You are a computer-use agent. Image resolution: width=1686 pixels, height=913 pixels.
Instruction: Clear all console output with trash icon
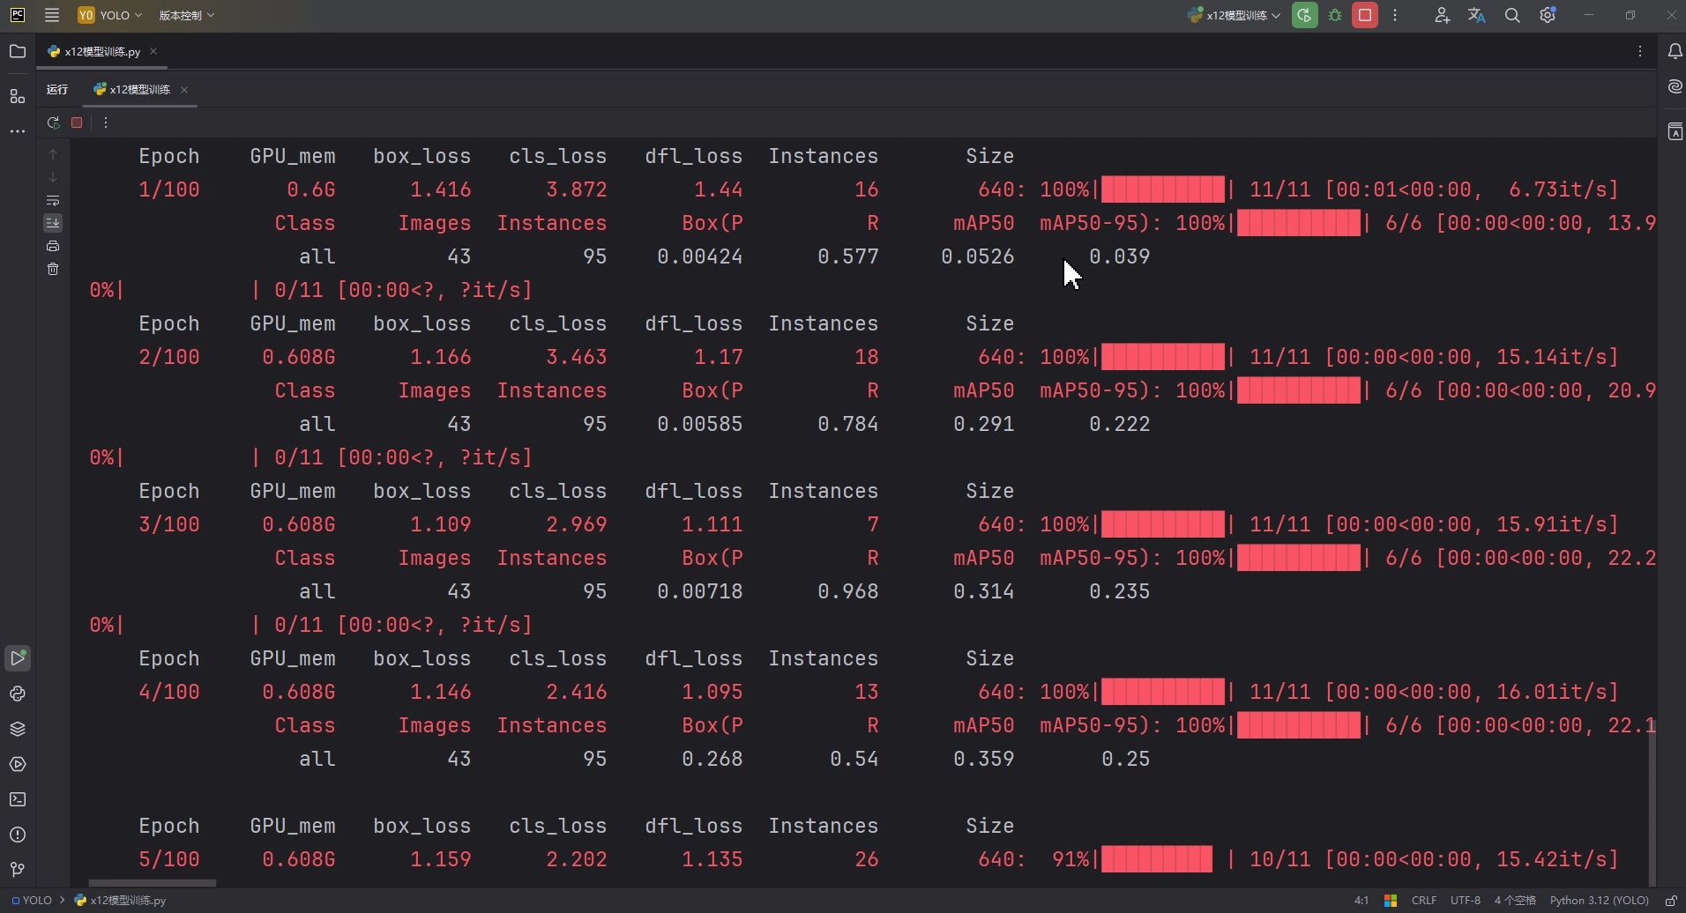53,269
